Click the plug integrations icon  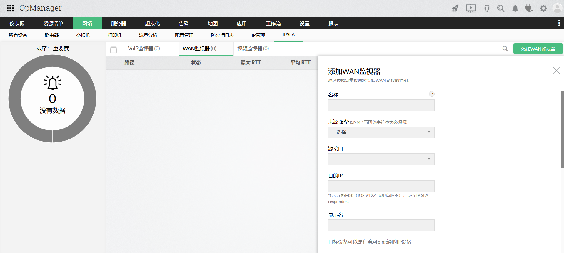tap(529, 8)
